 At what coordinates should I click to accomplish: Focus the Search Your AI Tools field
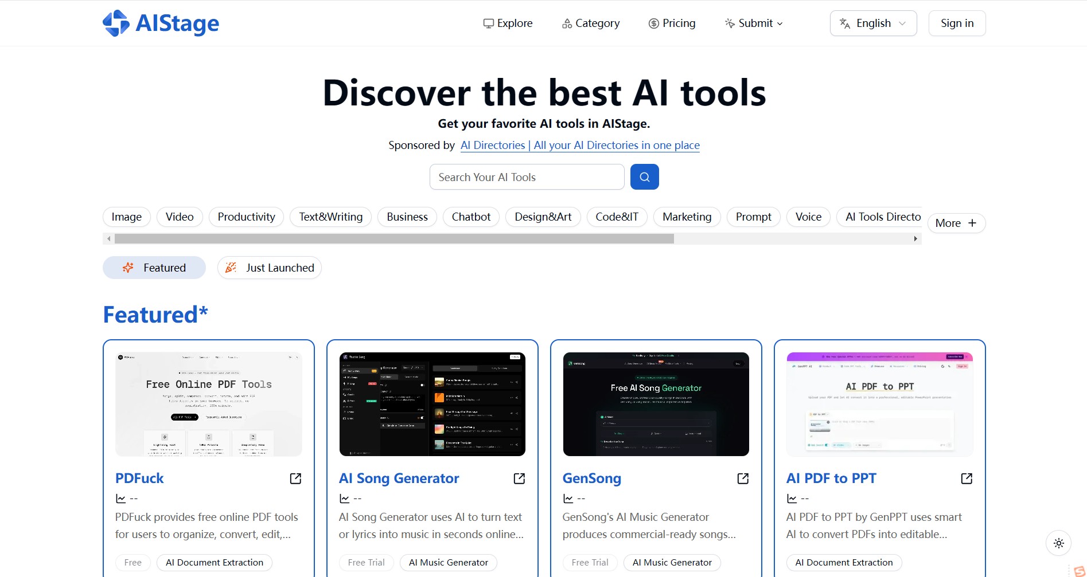pyautogui.click(x=527, y=177)
